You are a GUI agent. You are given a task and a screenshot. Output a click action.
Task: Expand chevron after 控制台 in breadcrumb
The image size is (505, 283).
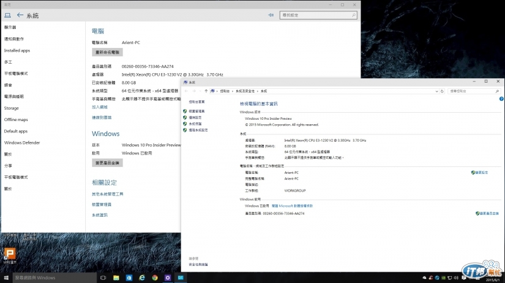[x=232, y=91]
